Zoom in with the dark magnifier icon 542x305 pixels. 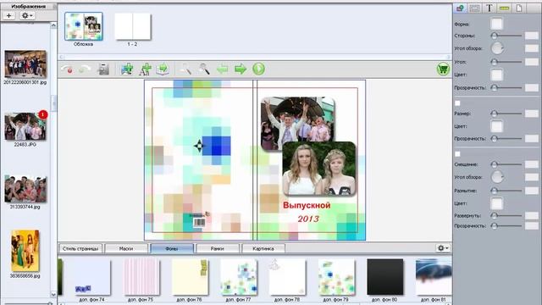204,69
